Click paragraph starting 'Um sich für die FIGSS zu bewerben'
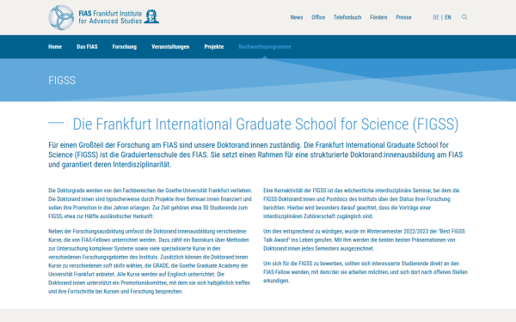516x322 pixels. click(x=365, y=272)
